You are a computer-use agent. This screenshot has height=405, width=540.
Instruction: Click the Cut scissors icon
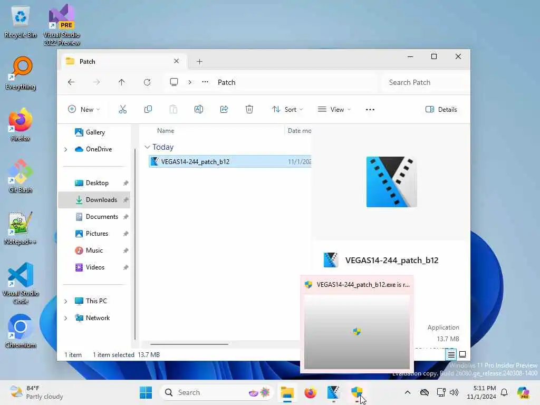pos(122,110)
